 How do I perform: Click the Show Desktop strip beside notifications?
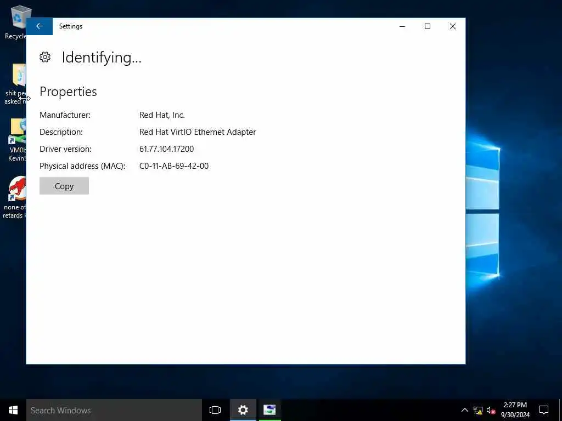pyautogui.click(x=560, y=410)
